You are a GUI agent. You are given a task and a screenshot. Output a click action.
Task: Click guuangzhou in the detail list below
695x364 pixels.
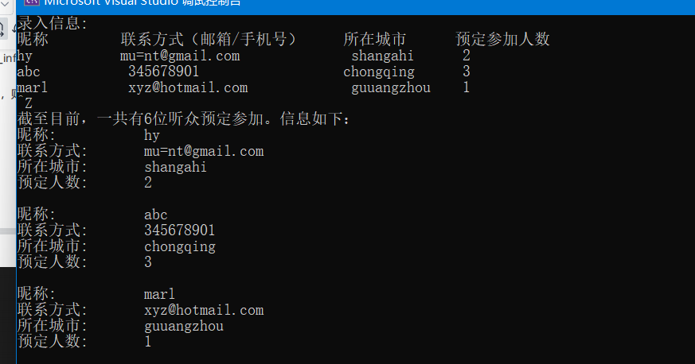pos(184,326)
